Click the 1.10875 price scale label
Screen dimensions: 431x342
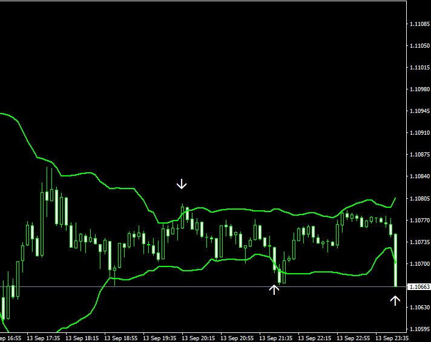click(x=419, y=155)
